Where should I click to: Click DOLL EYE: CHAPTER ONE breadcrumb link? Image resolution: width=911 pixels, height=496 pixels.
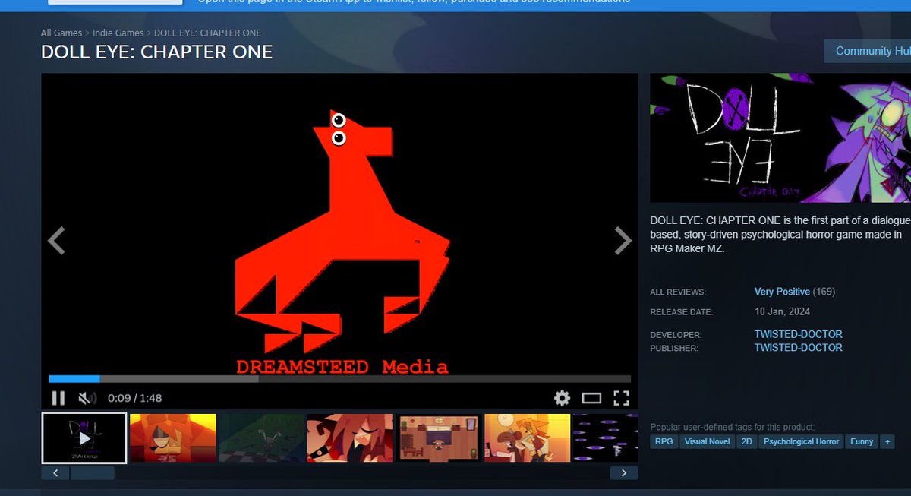(x=207, y=33)
